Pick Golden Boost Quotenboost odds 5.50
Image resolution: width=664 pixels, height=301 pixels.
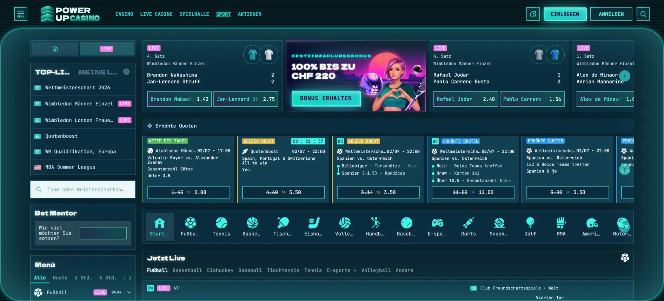pyautogui.click(x=284, y=192)
